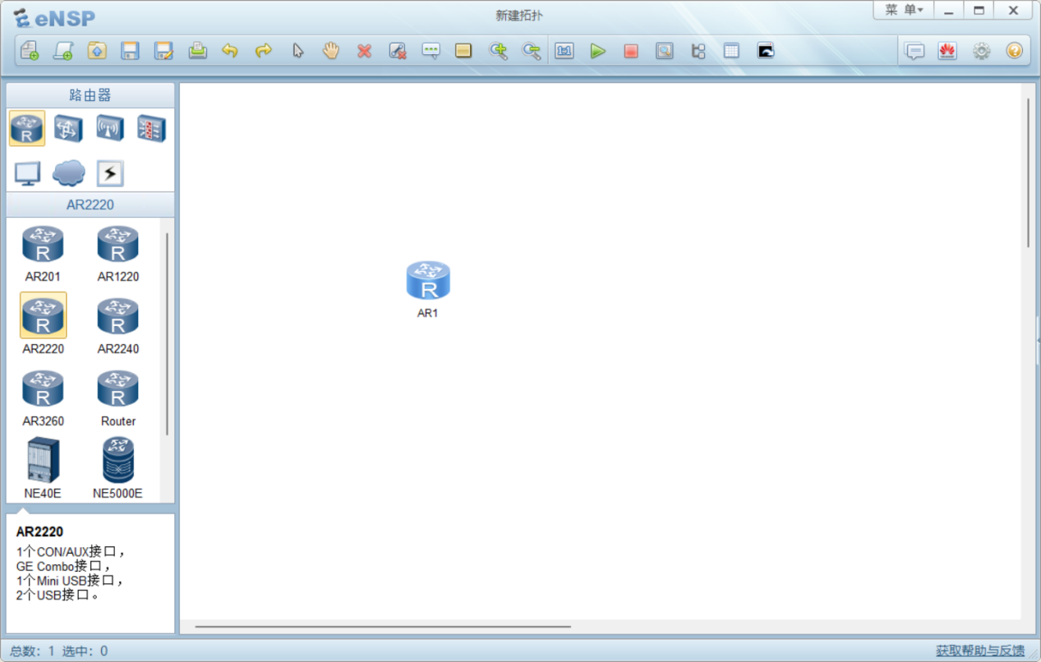Undo the last action

(230, 51)
